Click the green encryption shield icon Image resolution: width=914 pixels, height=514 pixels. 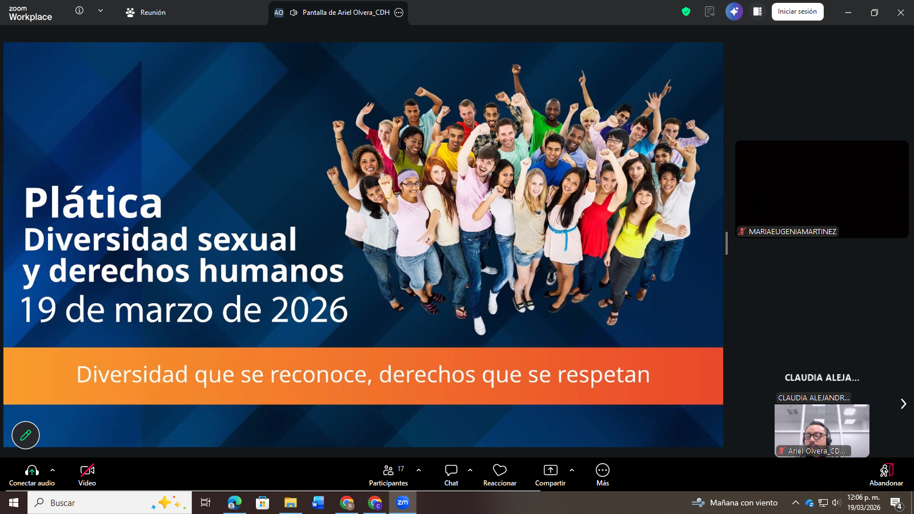coord(685,11)
